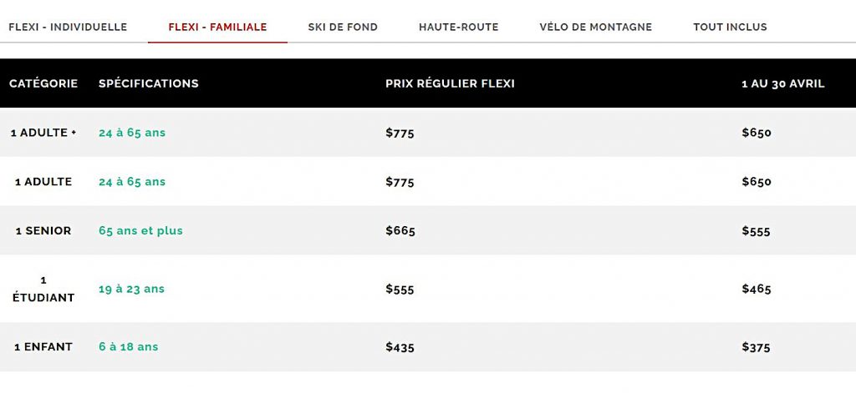Click the 19 à 23 ans specification
This screenshot has width=856, height=393.
tap(131, 289)
